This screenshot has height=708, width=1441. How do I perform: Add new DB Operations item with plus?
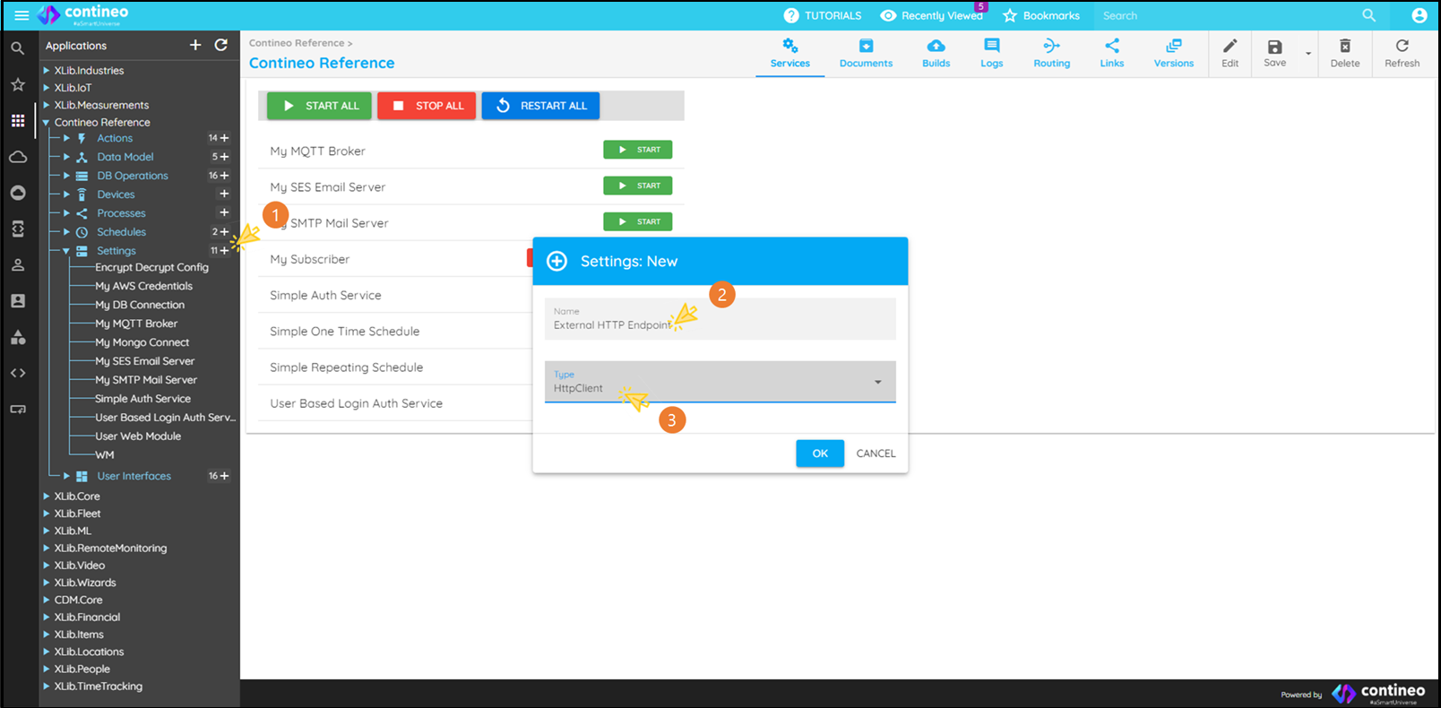click(x=225, y=176)
